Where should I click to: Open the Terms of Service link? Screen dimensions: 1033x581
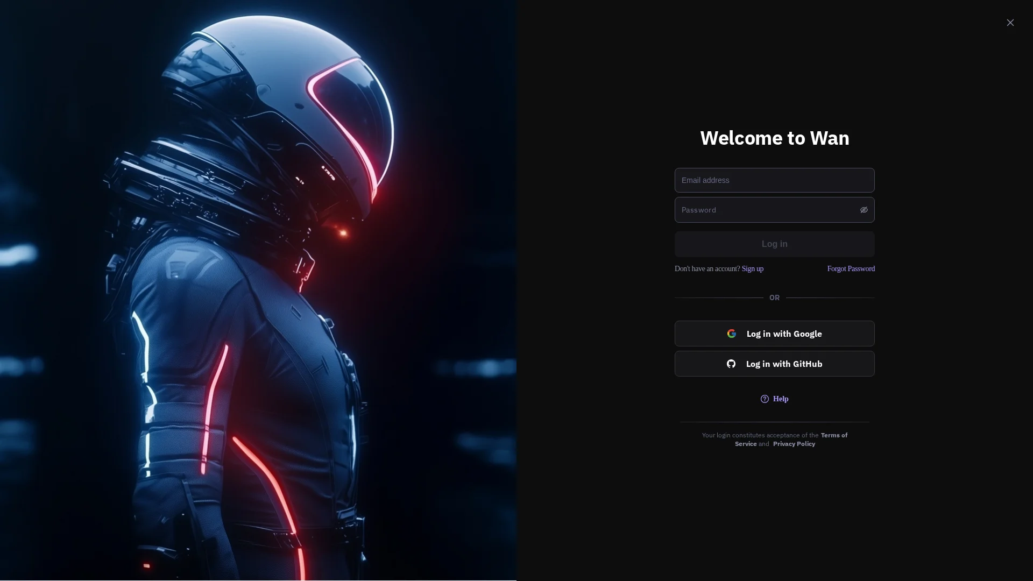coord(833,435)
